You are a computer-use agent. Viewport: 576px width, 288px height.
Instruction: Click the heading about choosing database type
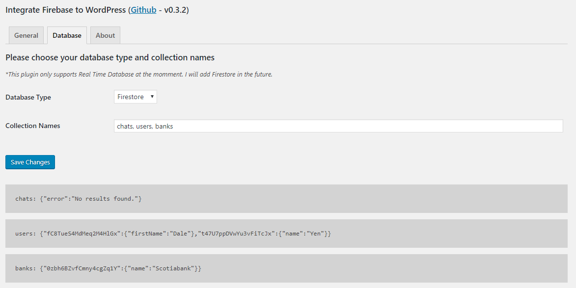click(110, 57)
